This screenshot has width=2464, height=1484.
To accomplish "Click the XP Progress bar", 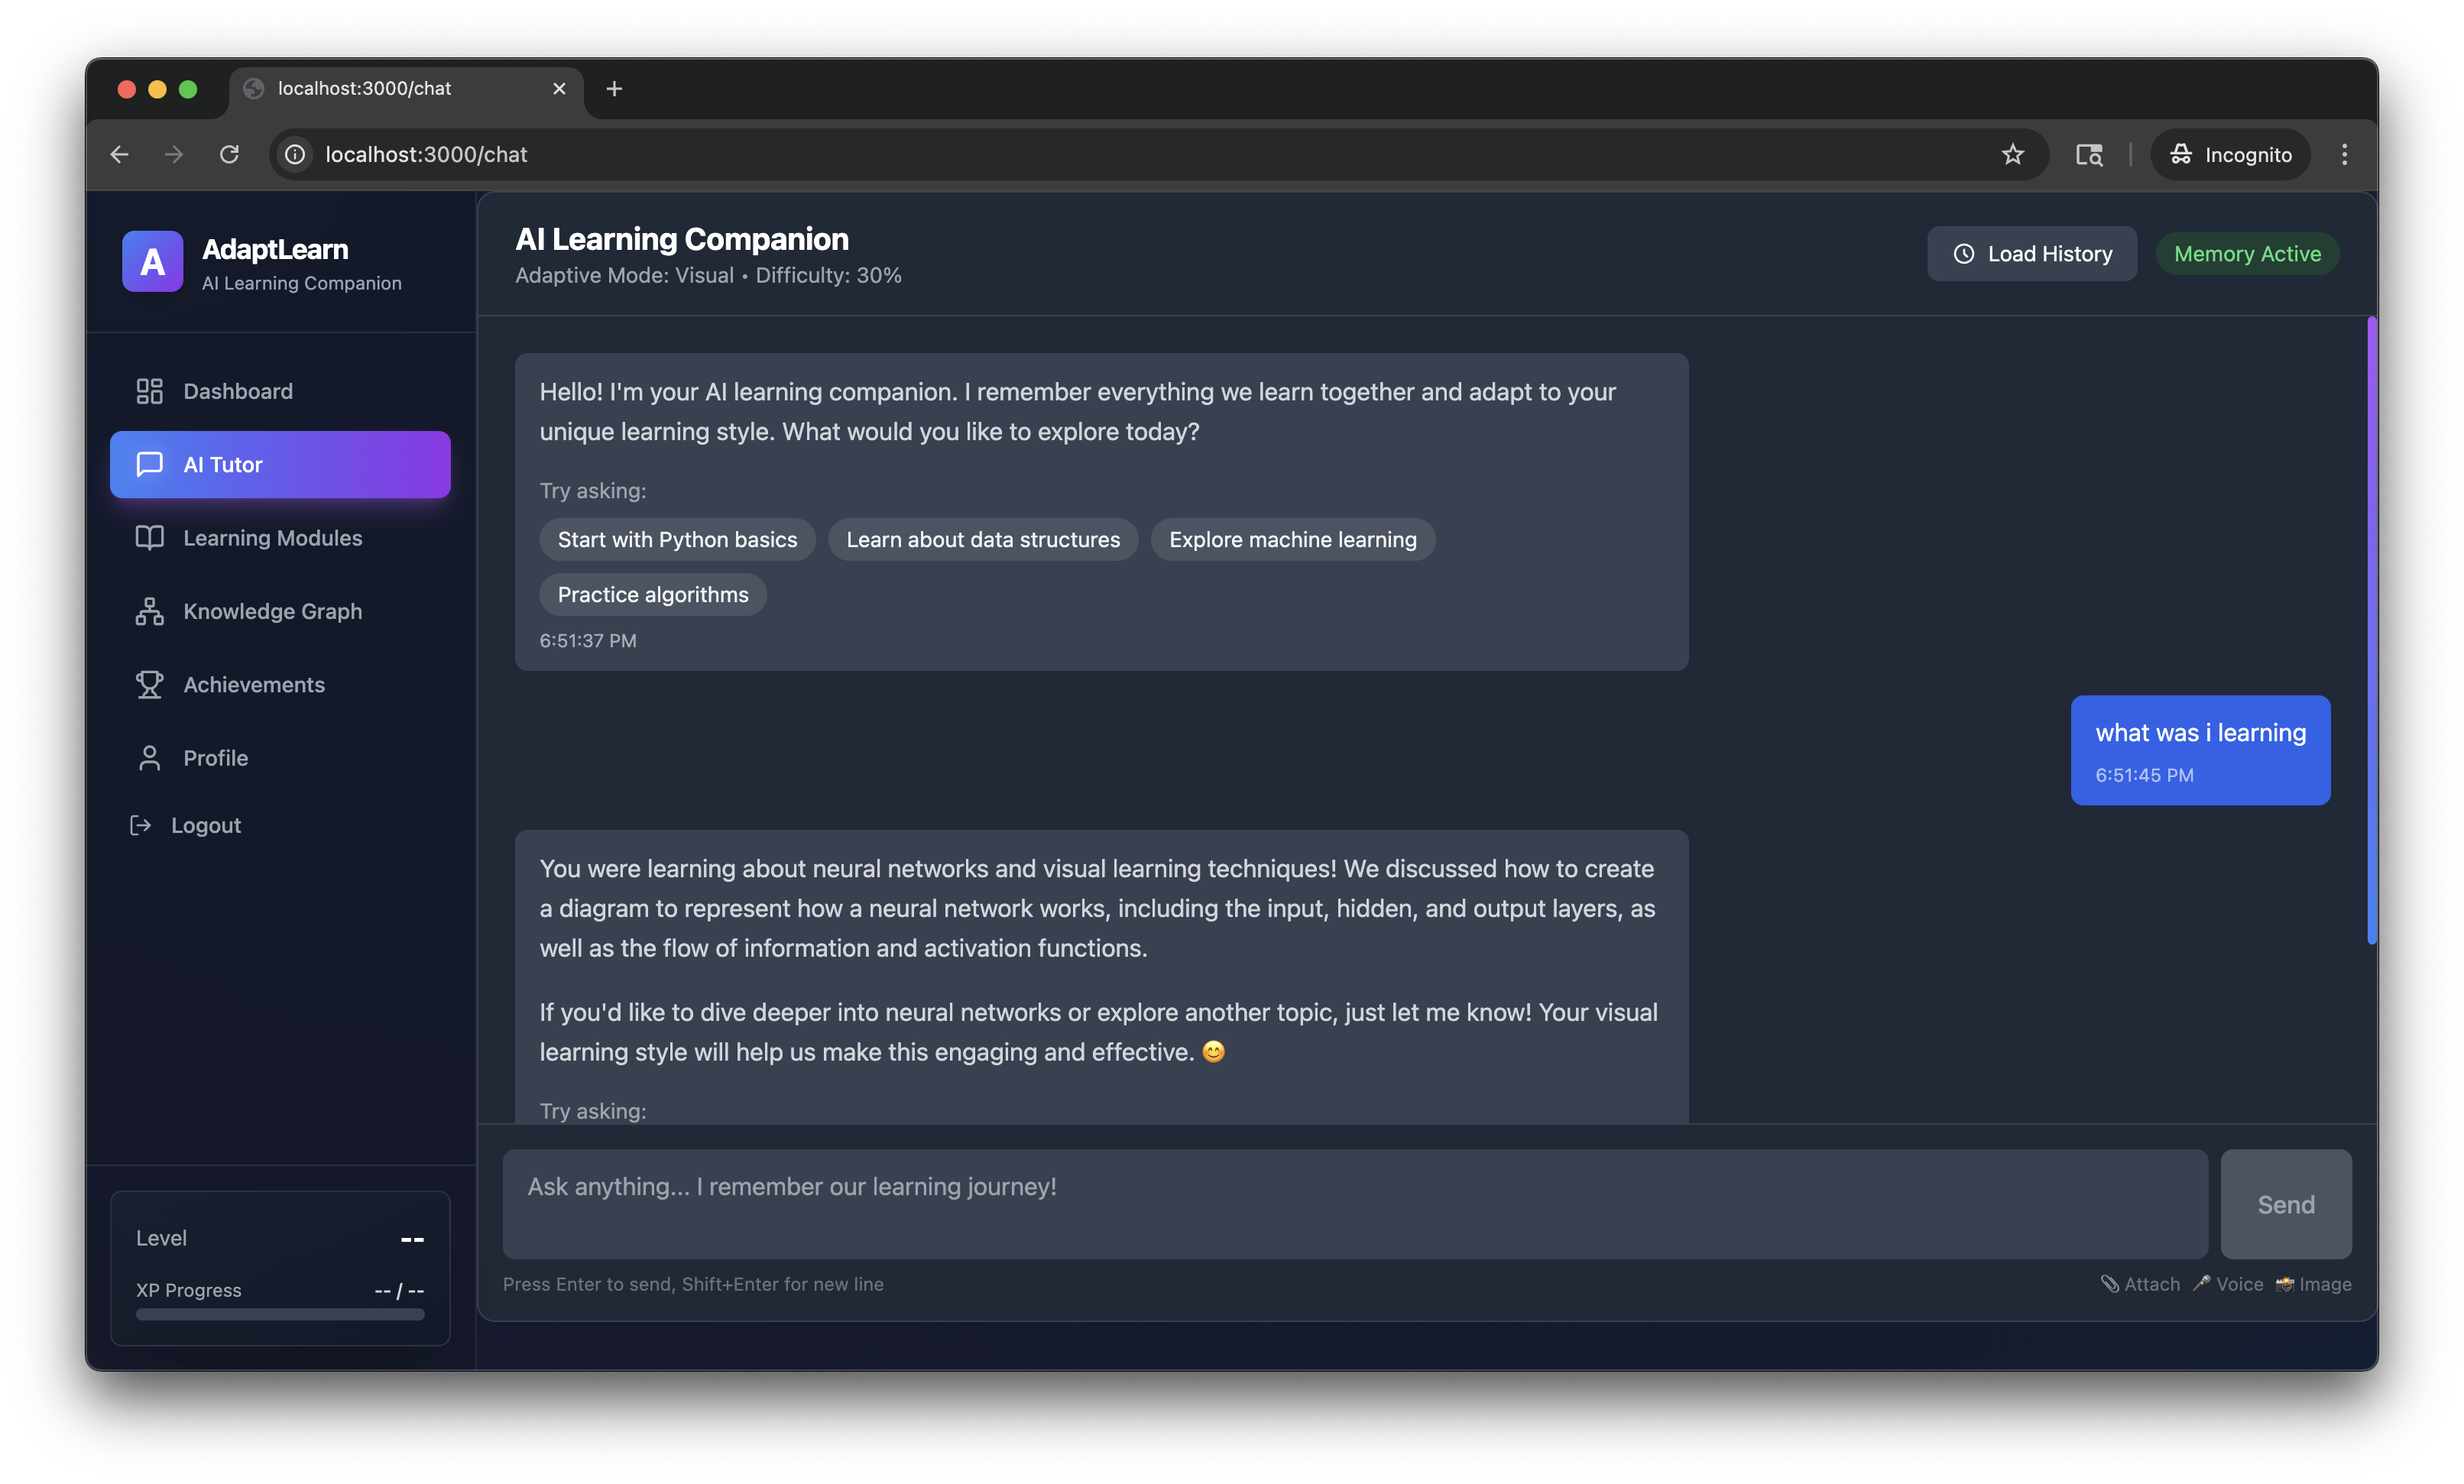I will (x=280, y=1315).
